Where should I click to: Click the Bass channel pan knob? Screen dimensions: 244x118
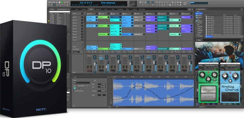pos(119,56)
